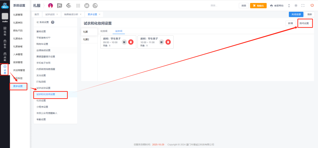The width and height of the screenshot is (318, 148).
Task: Delete the 09:00 ~ 10:00 room card
Action: [x=131, y=42]
